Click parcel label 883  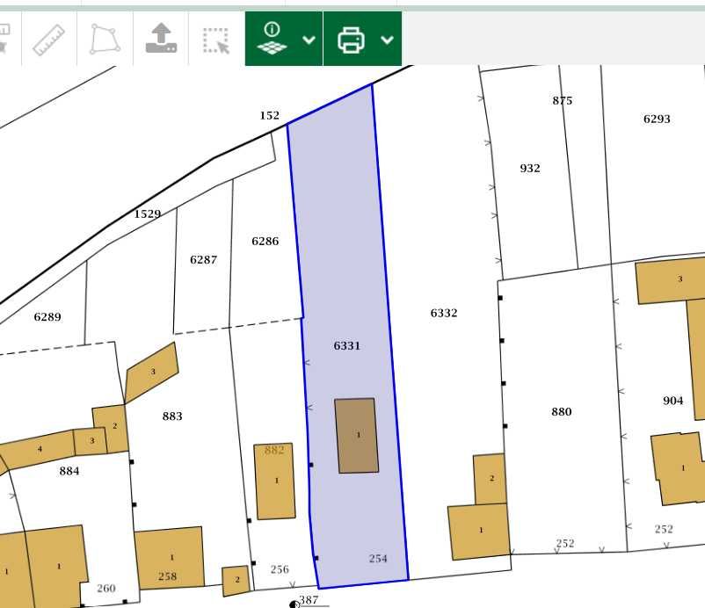click(x=172, y=416)
